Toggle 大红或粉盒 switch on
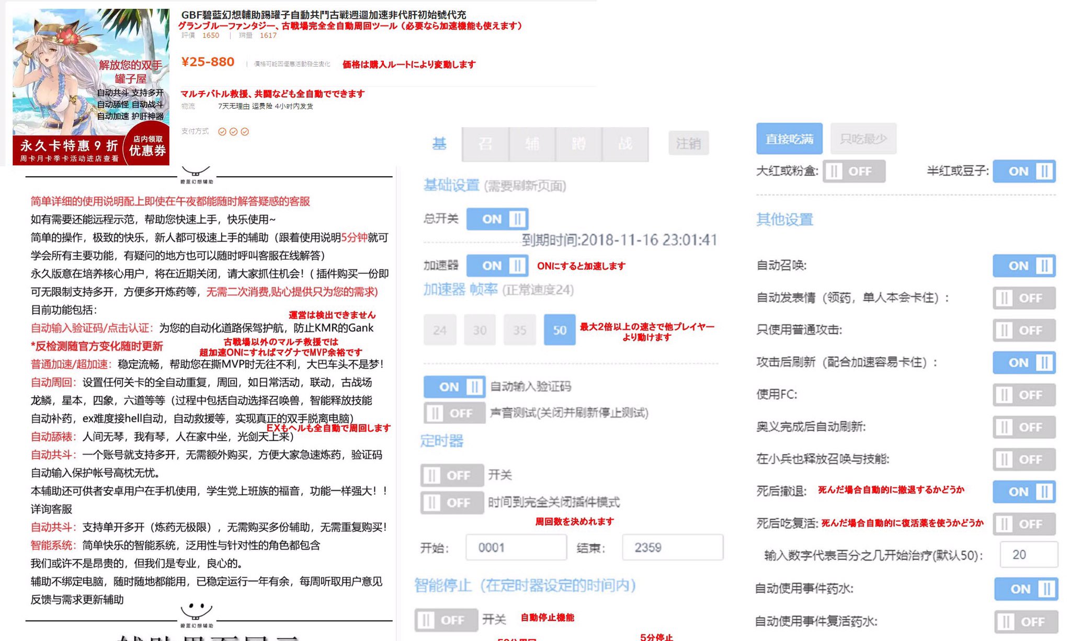1071x641 pixels. pyautogui.click(x=853, y=171)
